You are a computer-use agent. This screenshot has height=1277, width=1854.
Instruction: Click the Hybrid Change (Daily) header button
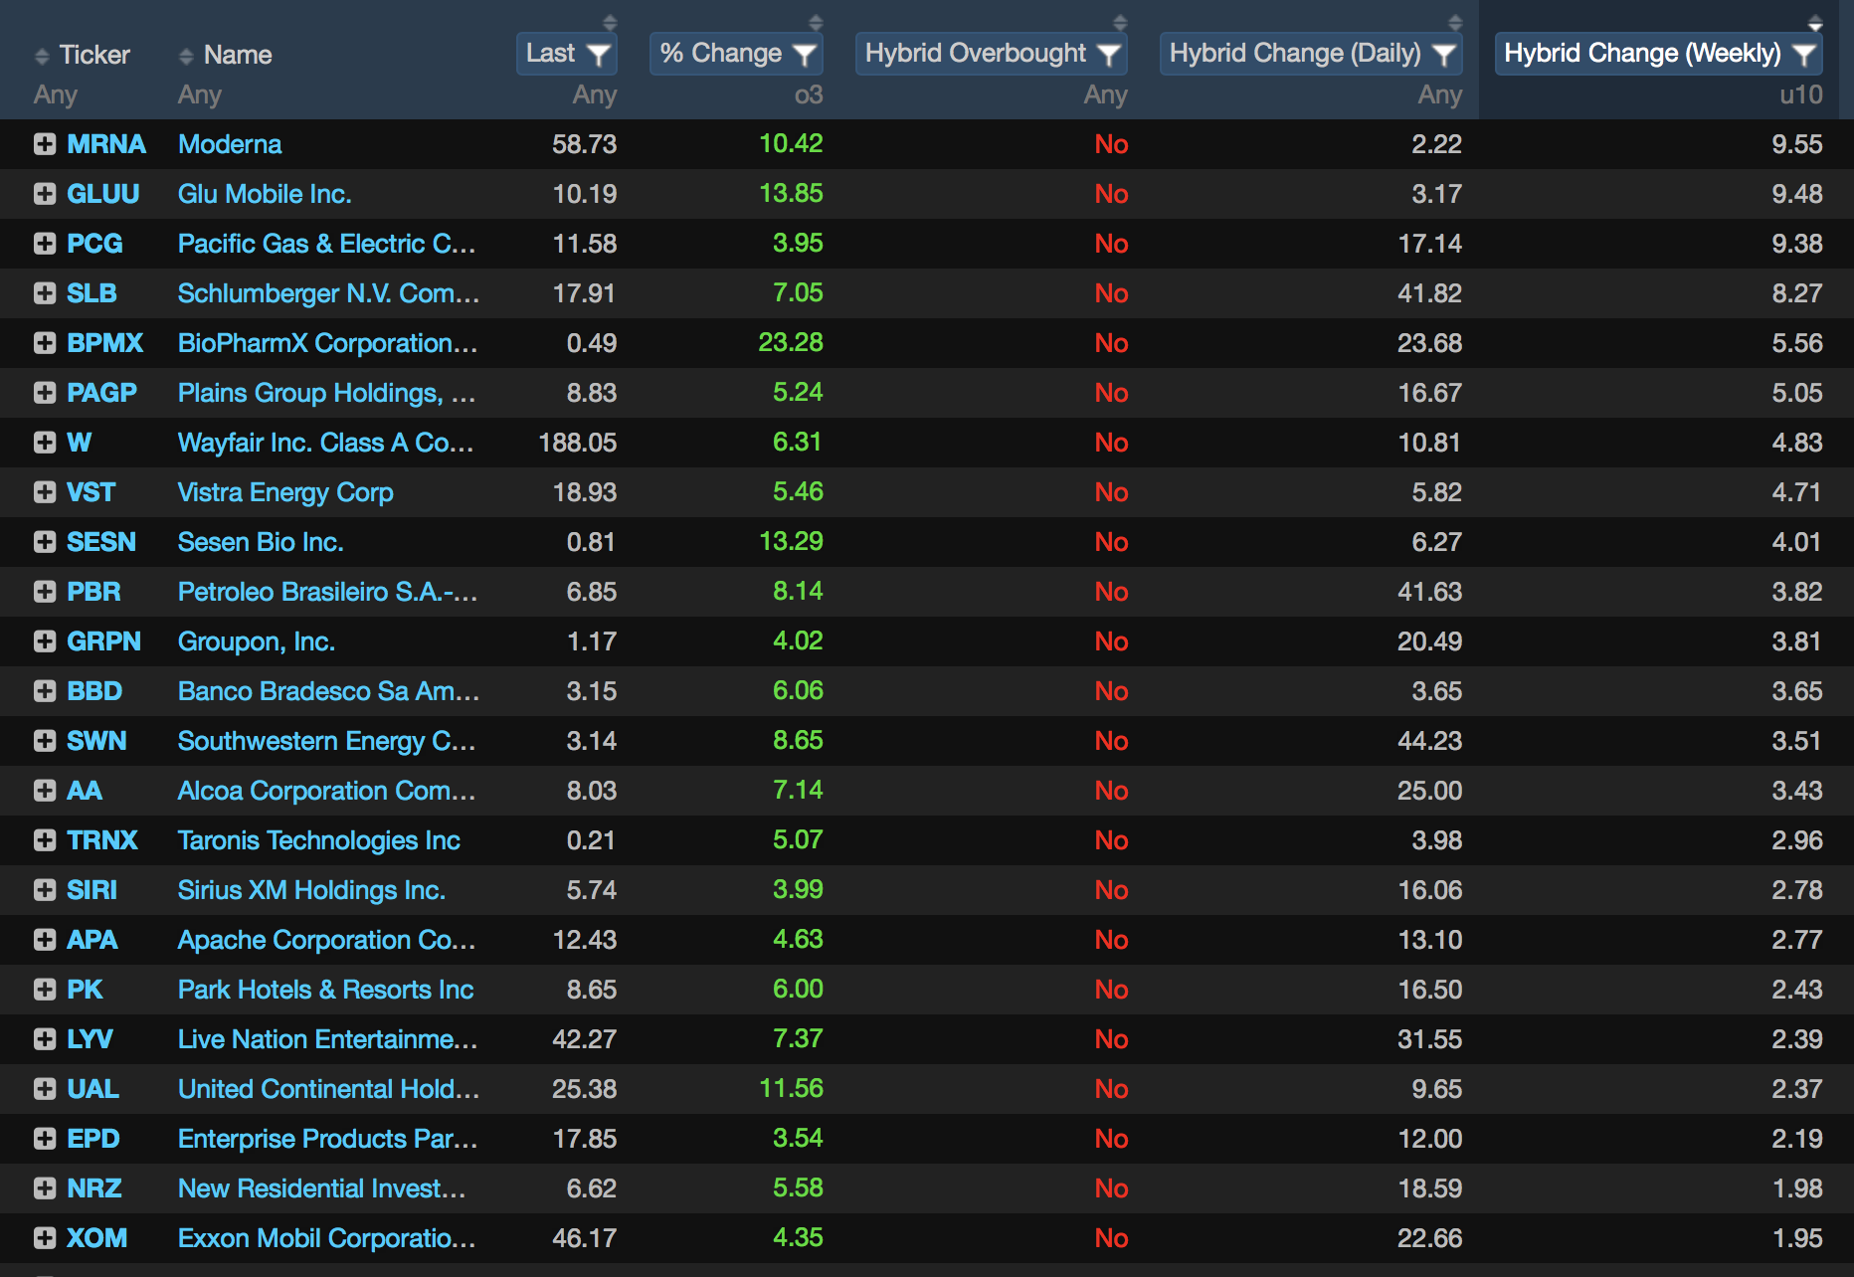point(1311,54)
